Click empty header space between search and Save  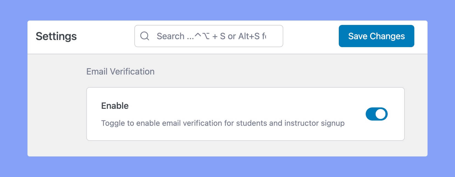coord(310,36)
